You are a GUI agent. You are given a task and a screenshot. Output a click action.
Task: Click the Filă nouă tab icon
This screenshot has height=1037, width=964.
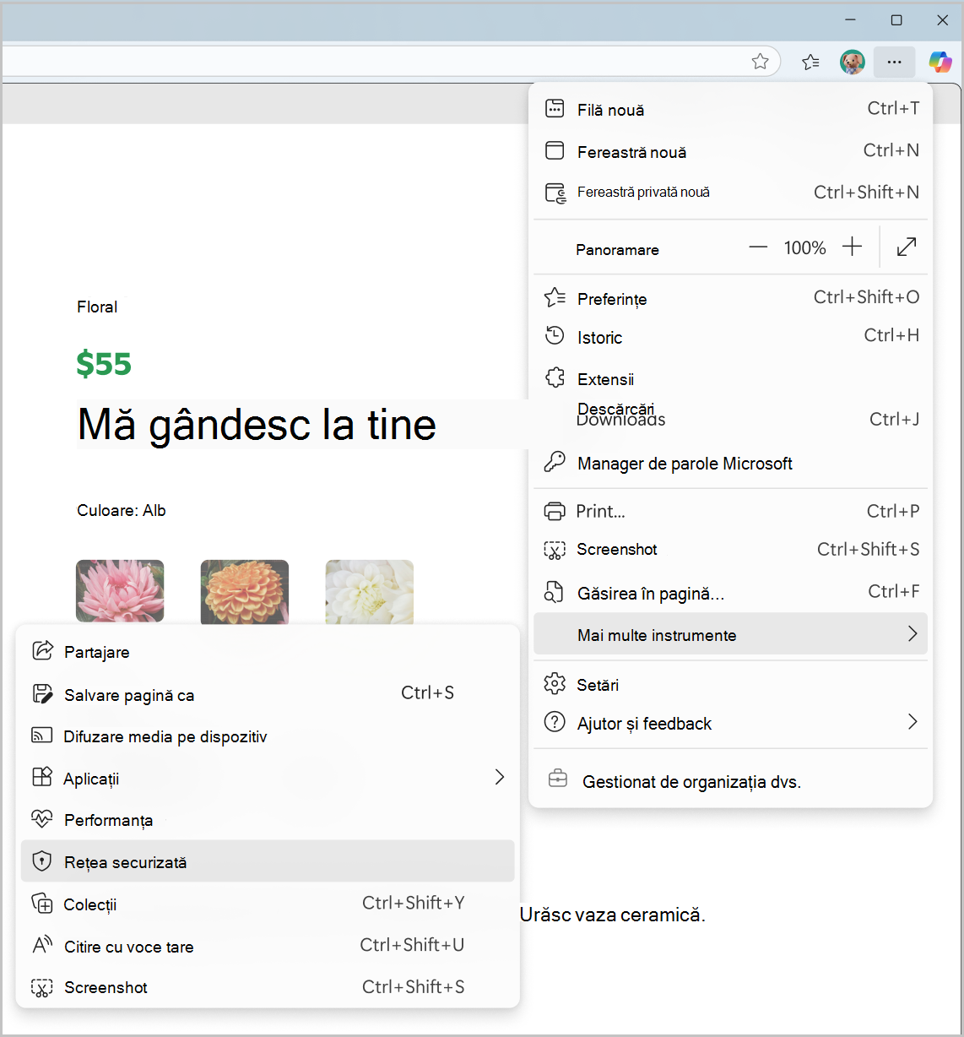pyautogui.click(x=555, y=108)
